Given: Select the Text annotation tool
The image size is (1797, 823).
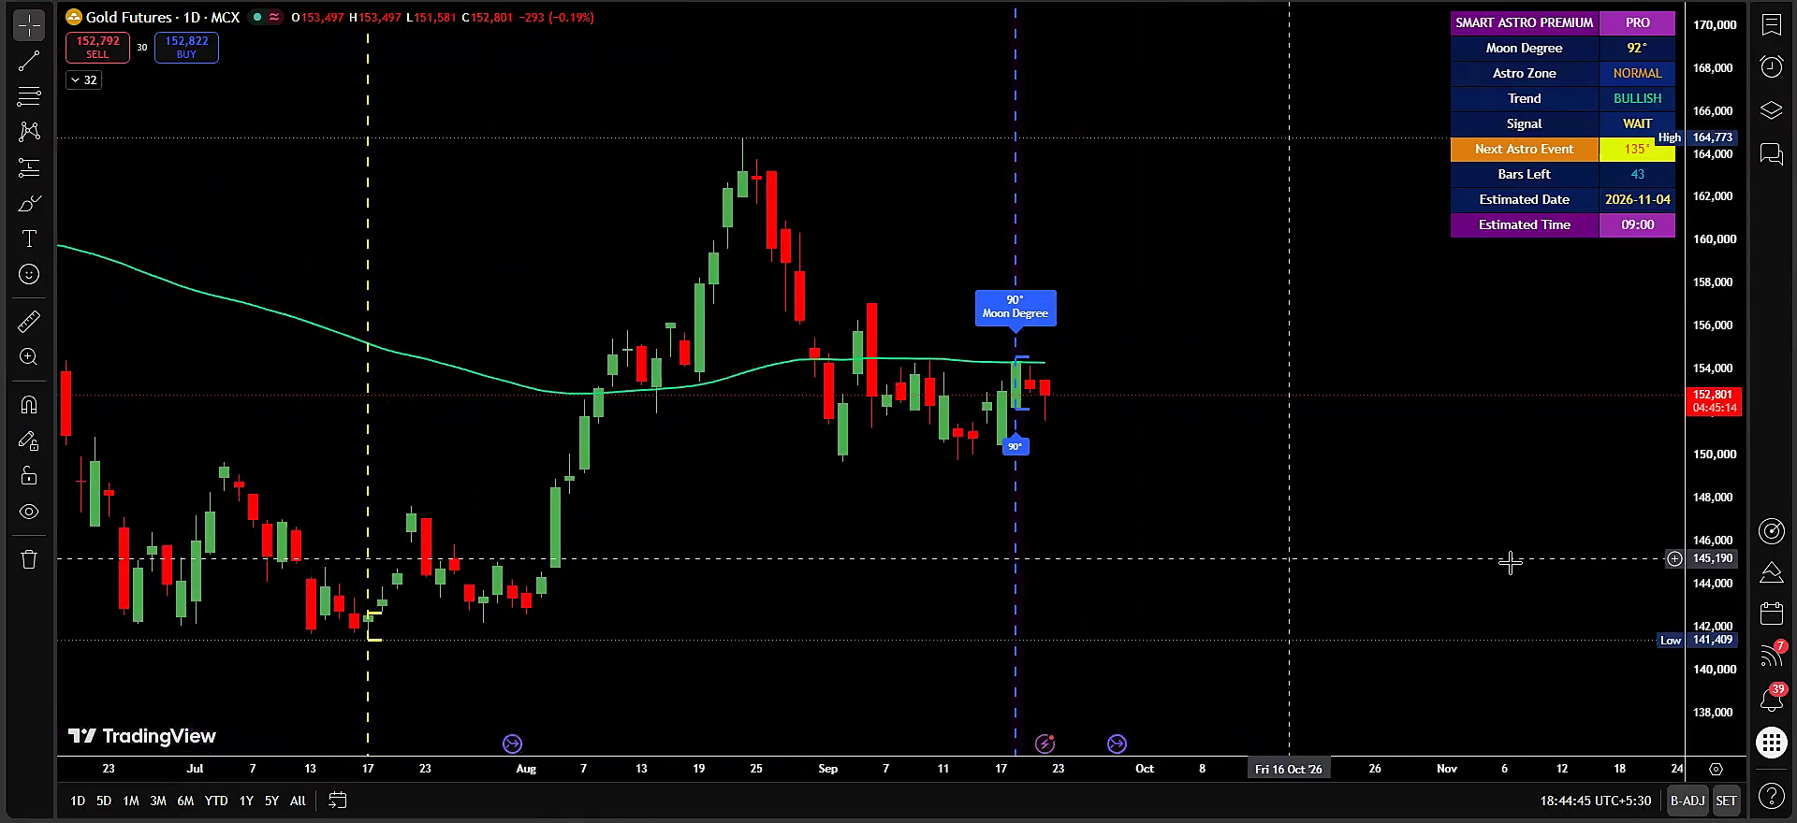Looking at the screenshot, I should click(29, 239).
